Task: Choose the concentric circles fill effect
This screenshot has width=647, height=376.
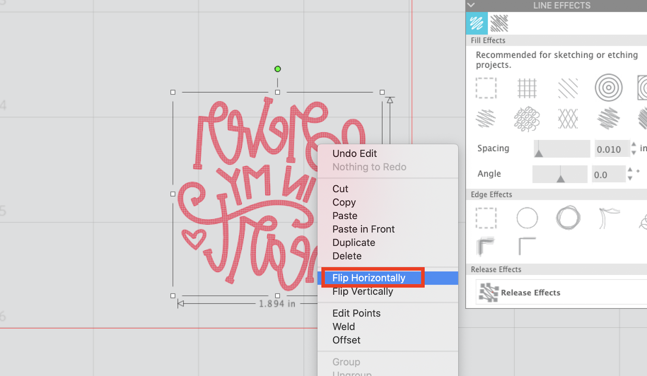Action: coord(609,88)
